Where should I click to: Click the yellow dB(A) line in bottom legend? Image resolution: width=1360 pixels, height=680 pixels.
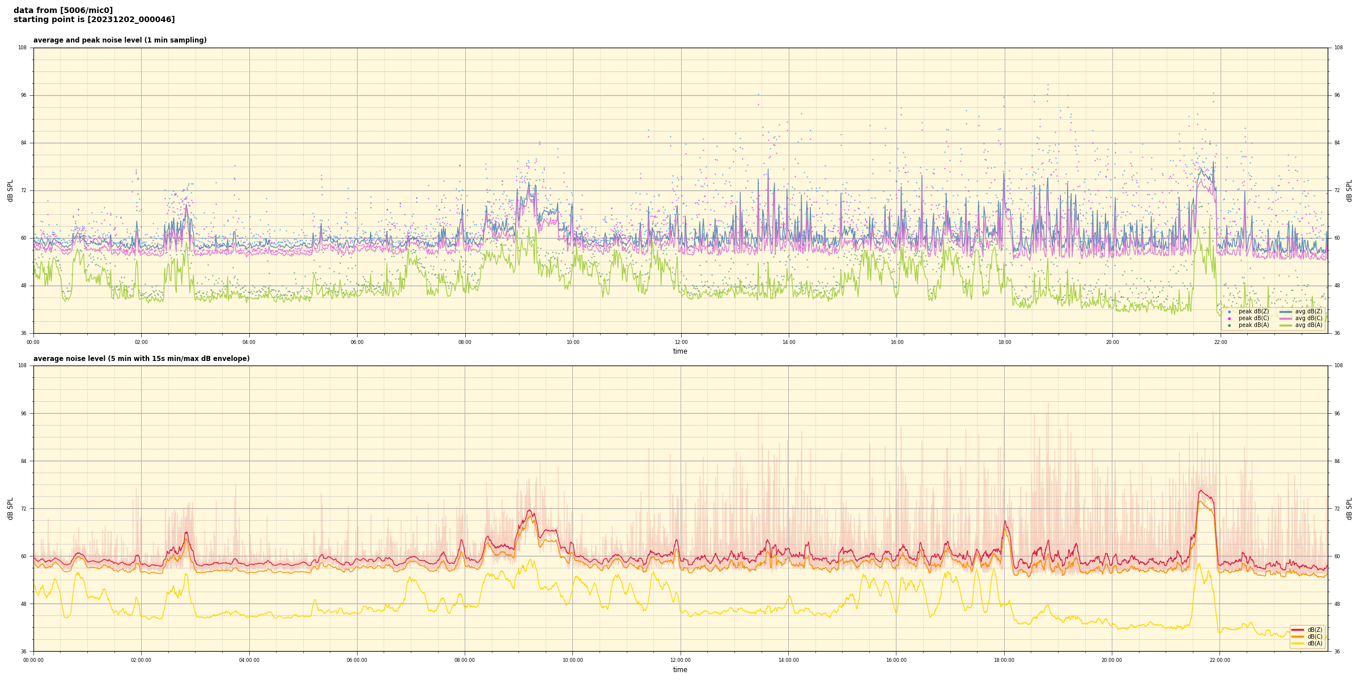(x=1299, y=643)
